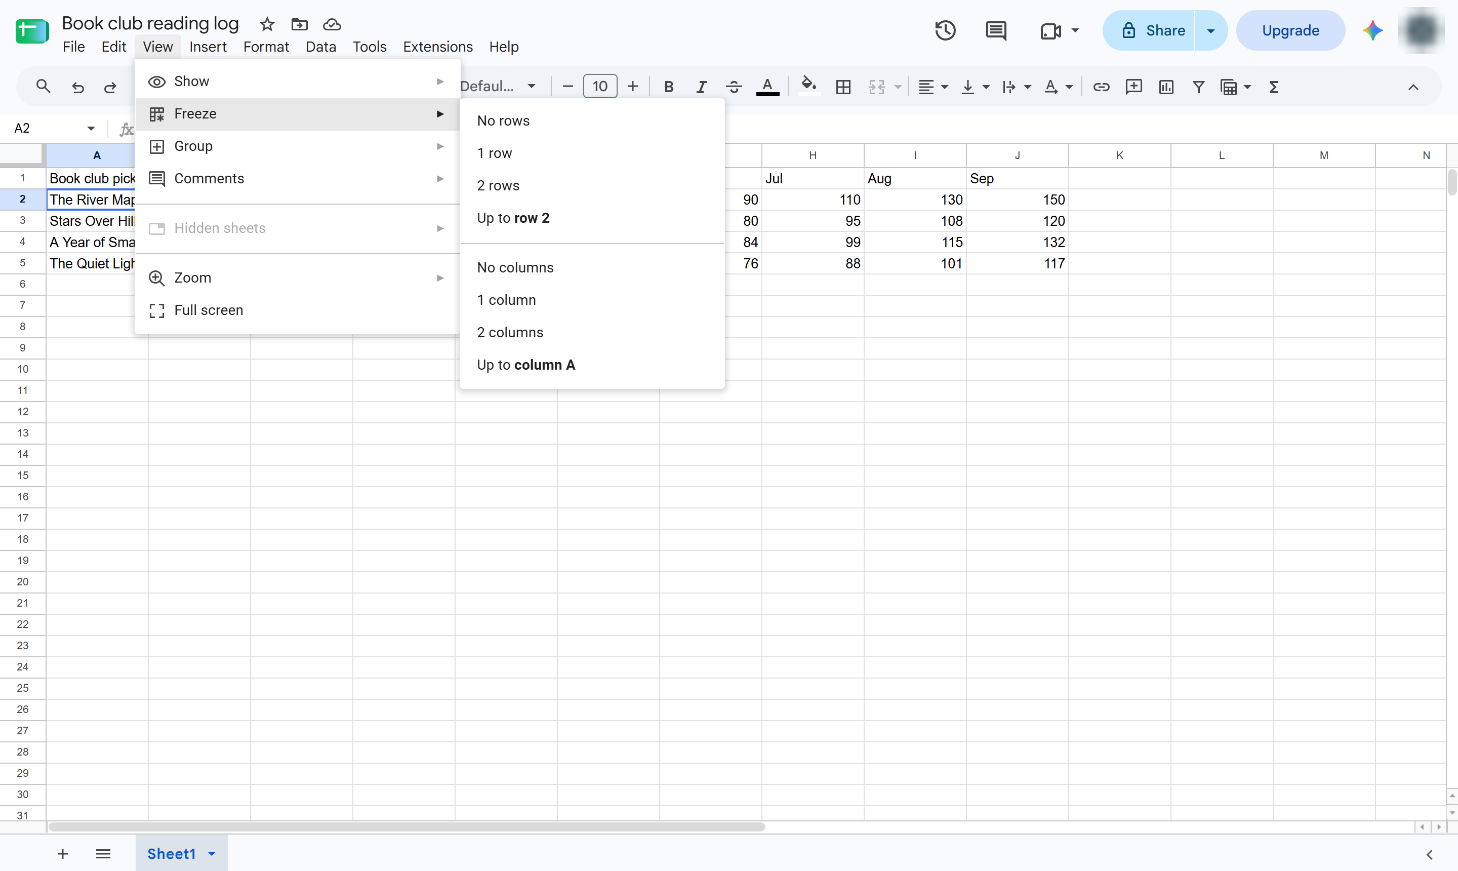Toggle strikethrough formatting
Viewport: 1458px width, 871px height.
tap(734, 87)
